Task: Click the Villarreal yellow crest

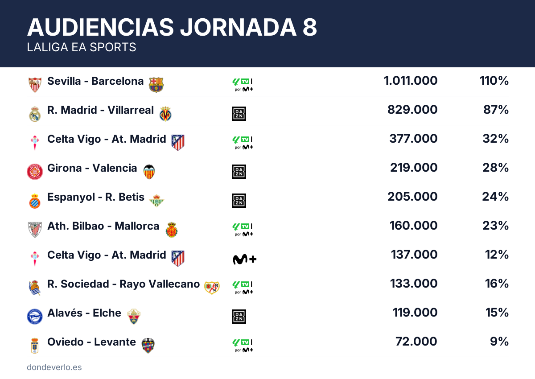Action: tap(165, 114)
